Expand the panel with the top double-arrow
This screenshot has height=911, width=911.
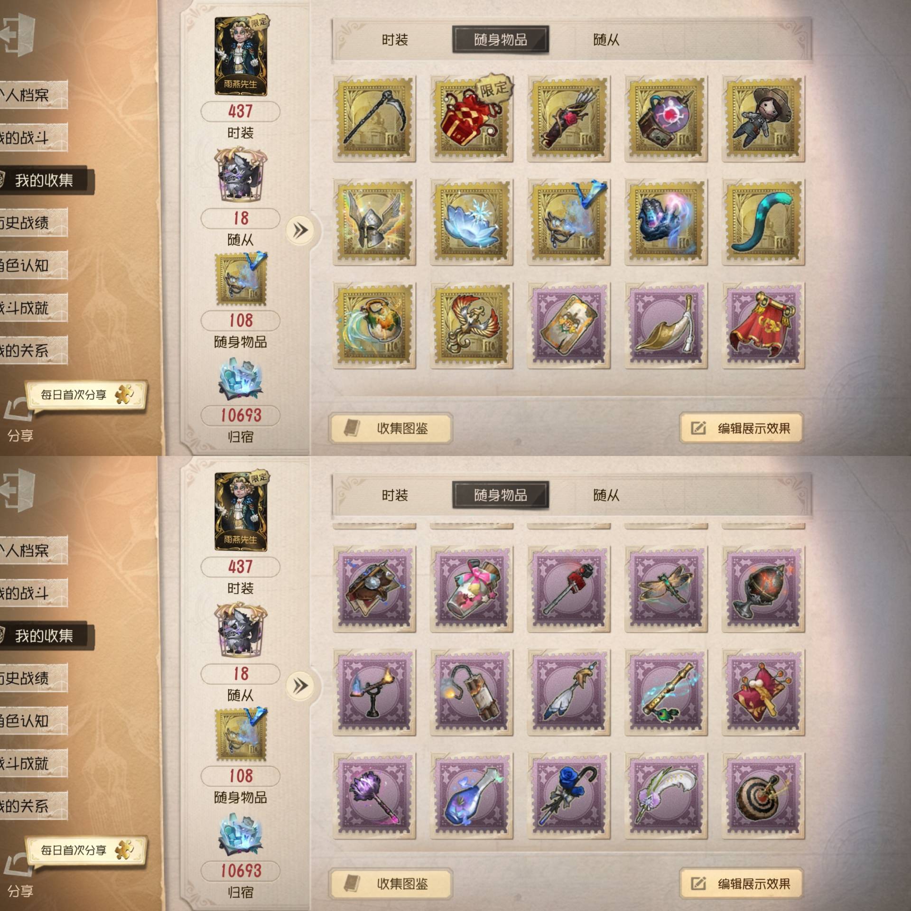pyautogui.click(x=300, y=231)
